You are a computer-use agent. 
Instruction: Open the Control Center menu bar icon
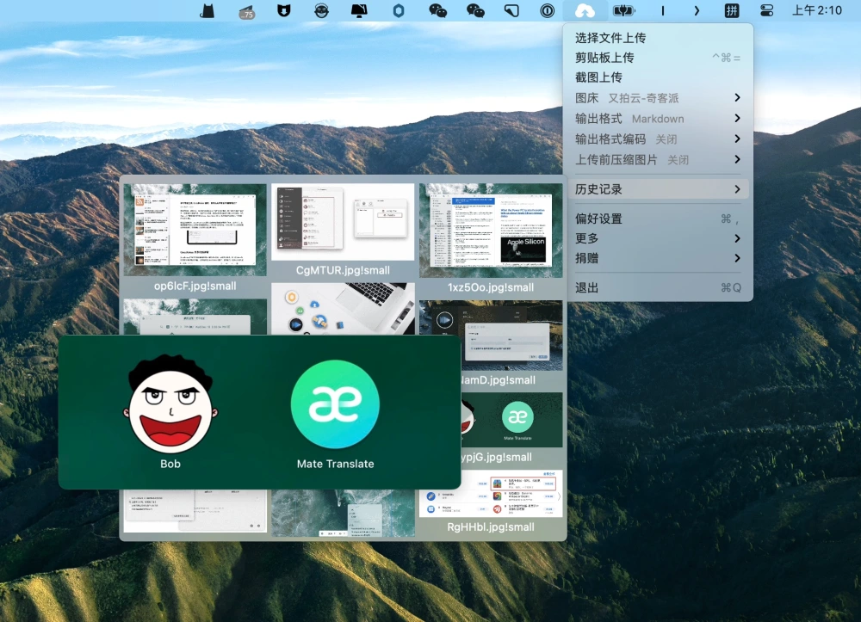click(x=766, y=10)
